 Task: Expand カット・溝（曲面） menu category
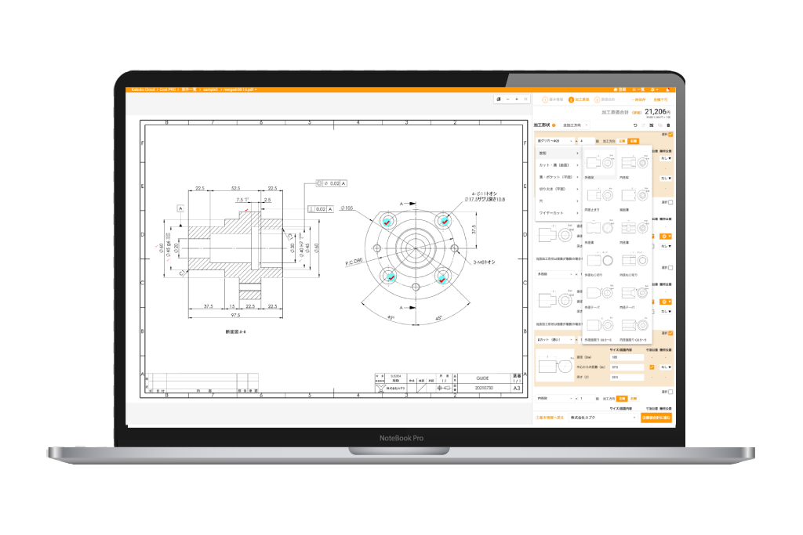pos(558,165)
